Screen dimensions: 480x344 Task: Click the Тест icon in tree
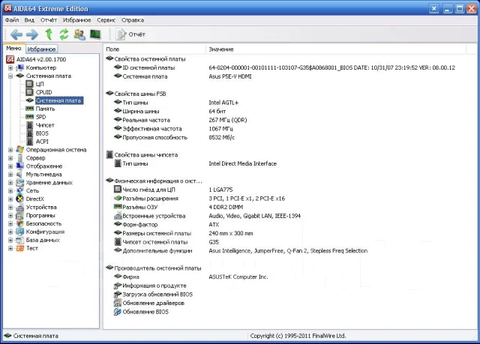tap(20, 248)
